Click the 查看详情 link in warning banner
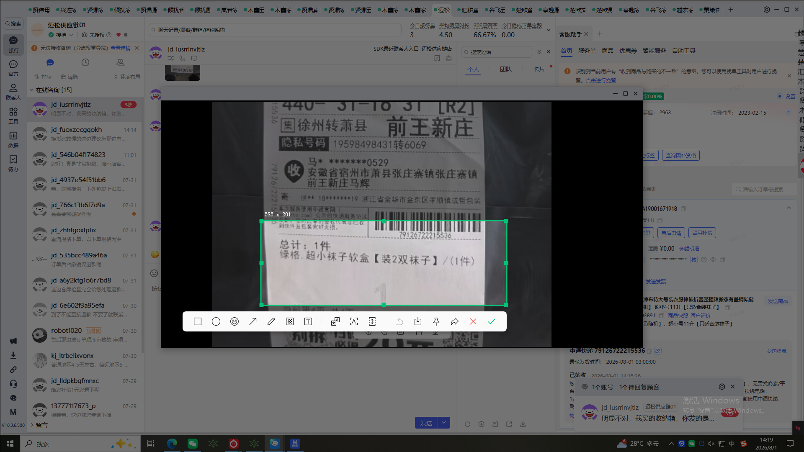 tap(121, 48)
